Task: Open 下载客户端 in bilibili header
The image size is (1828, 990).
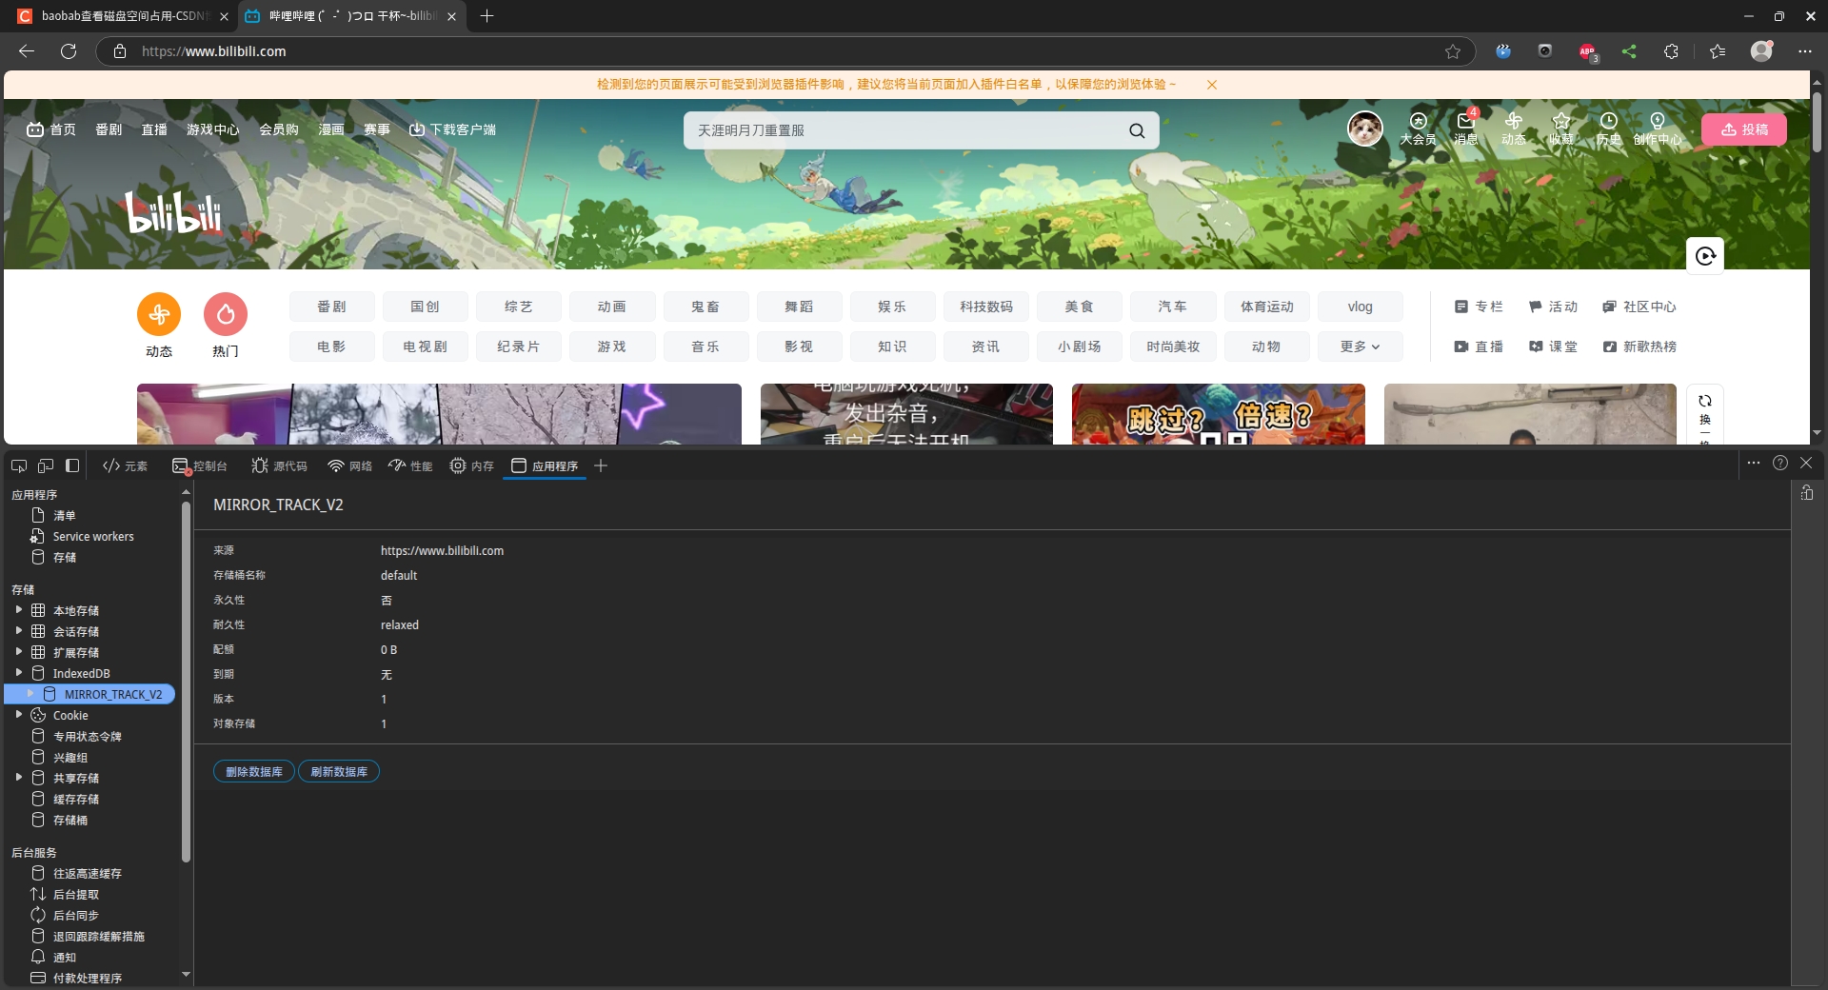Action: [x=452, y=129]
